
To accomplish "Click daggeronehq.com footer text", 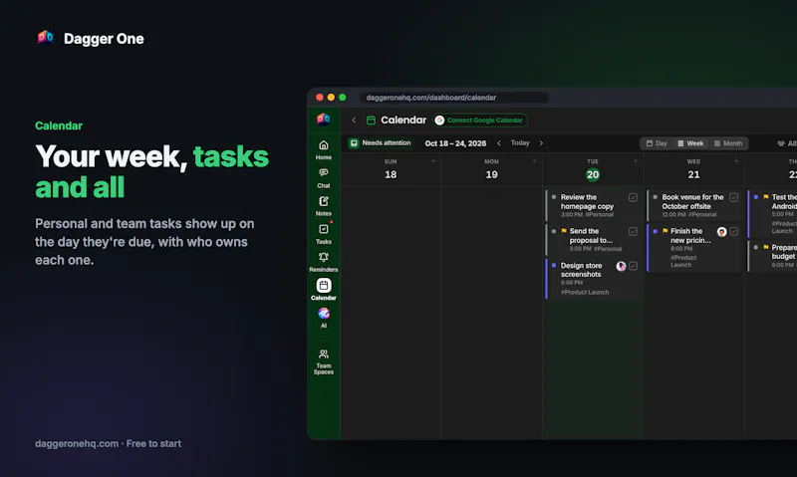I will (x=77, y=443).
